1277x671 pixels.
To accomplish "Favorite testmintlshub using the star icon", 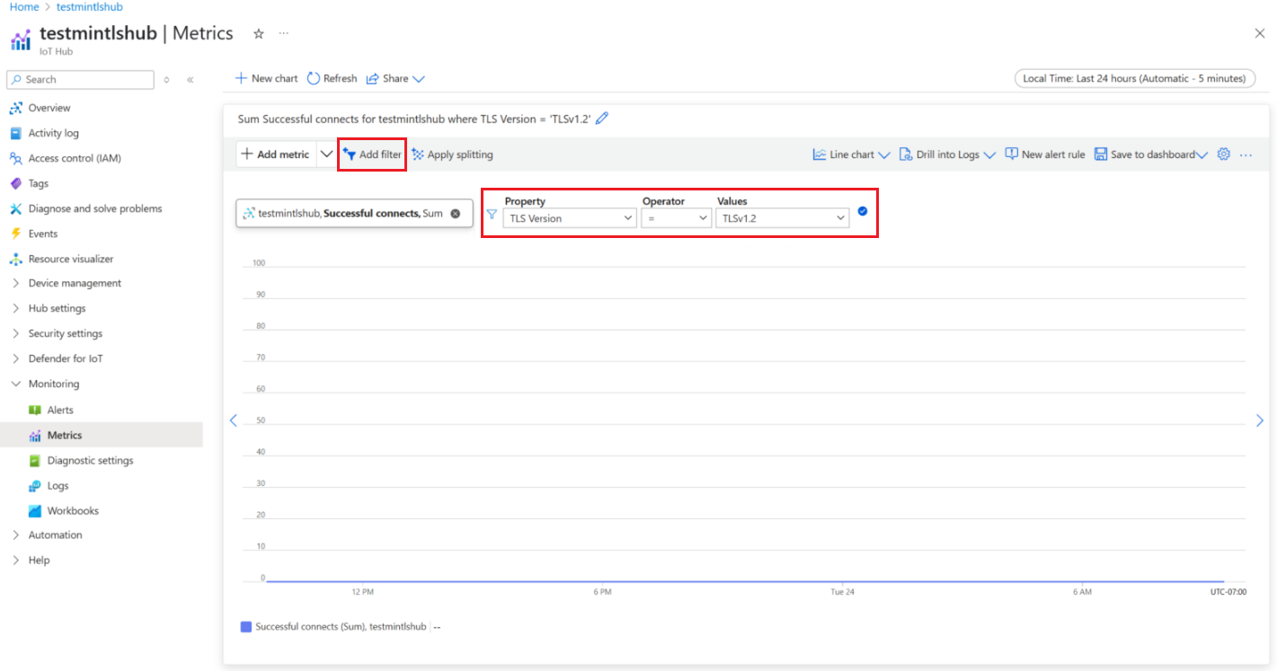I will tap(258, 33).
